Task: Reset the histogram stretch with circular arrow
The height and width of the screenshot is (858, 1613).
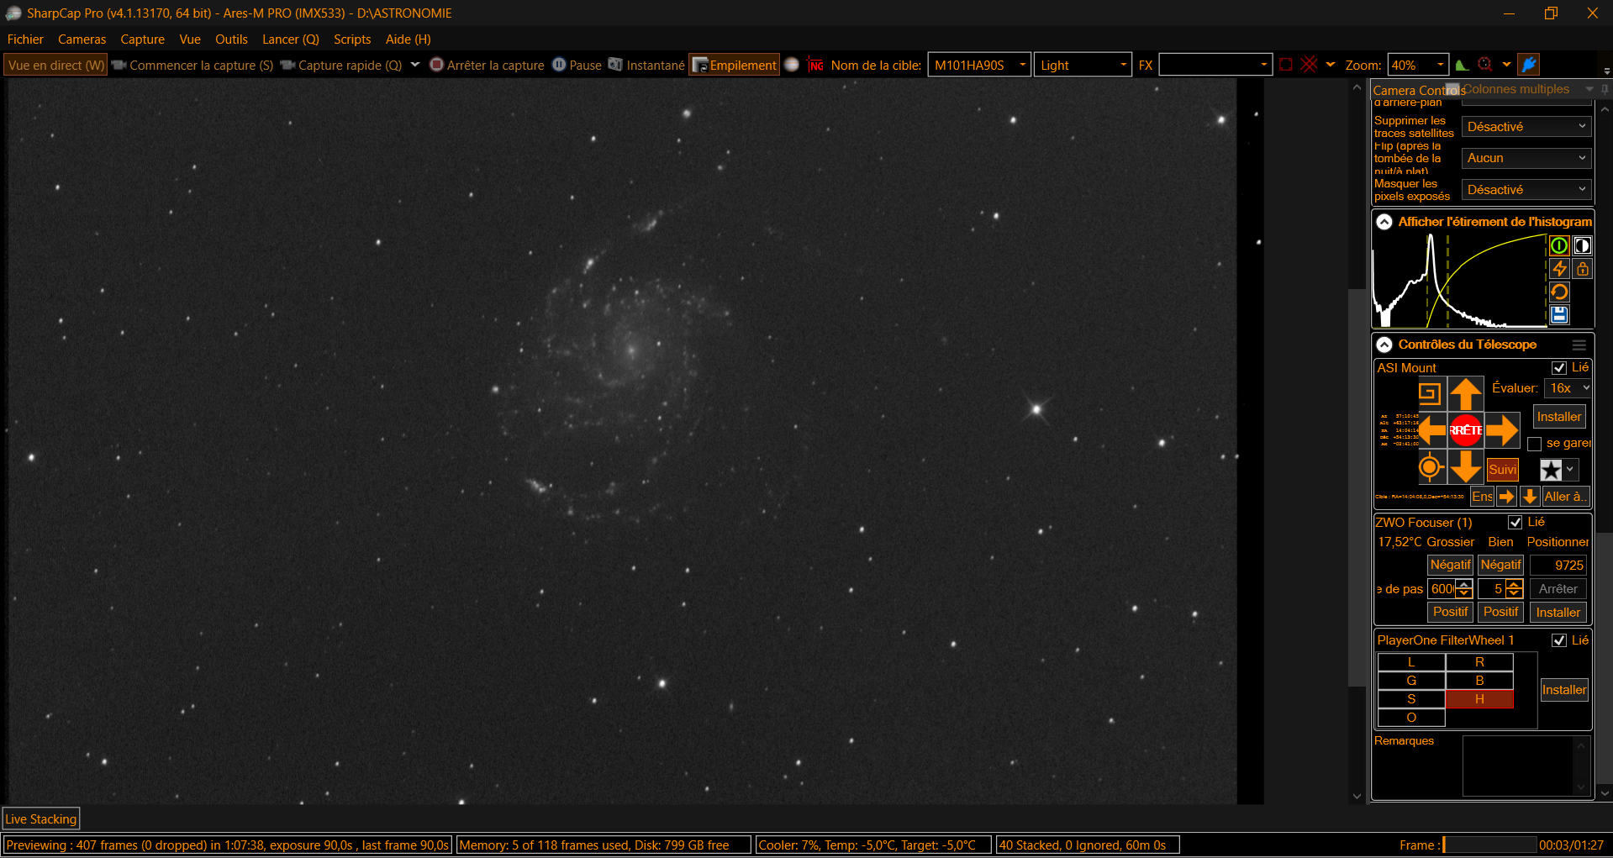Action: [x=1559, y=292]
